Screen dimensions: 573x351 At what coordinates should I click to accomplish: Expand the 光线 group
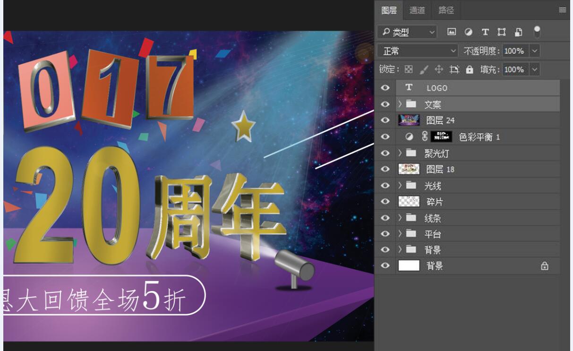[400, 186]
